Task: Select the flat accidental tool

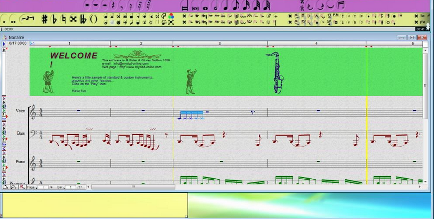Action: [54, 19]
